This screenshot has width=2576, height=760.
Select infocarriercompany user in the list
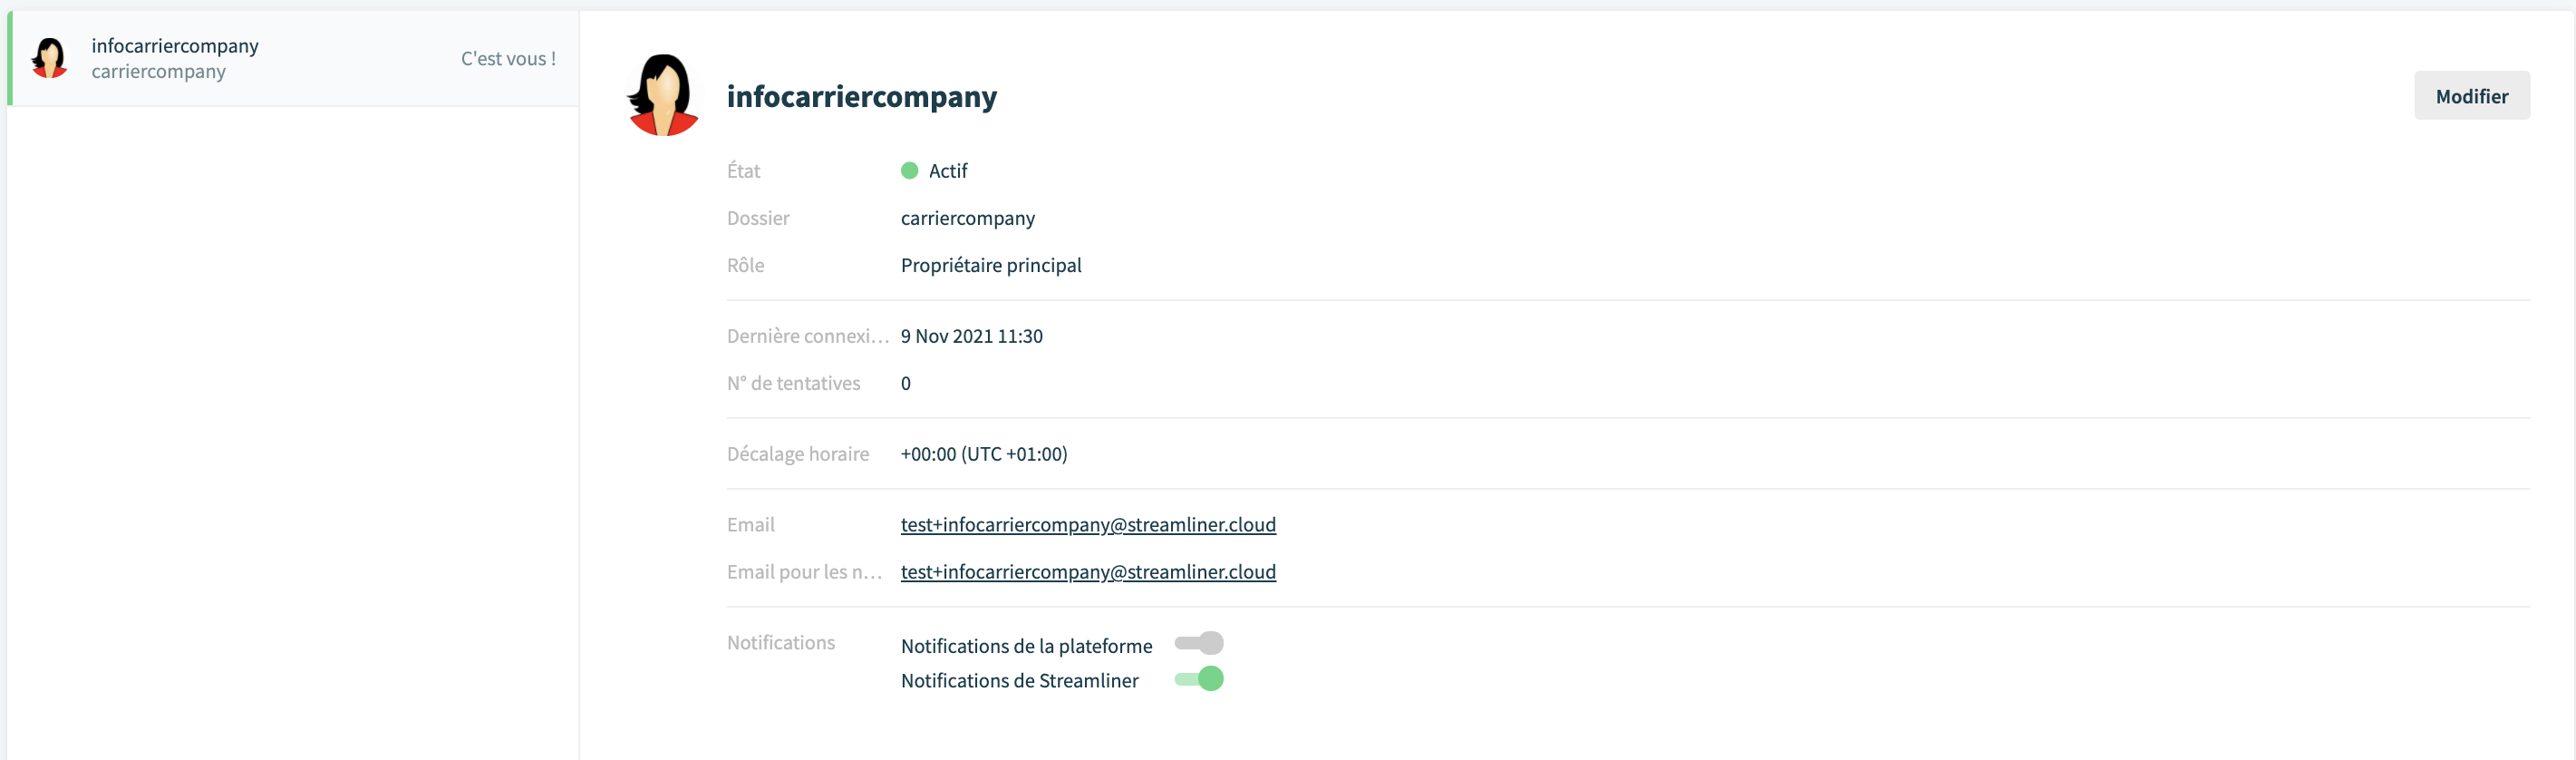point(293,58)
